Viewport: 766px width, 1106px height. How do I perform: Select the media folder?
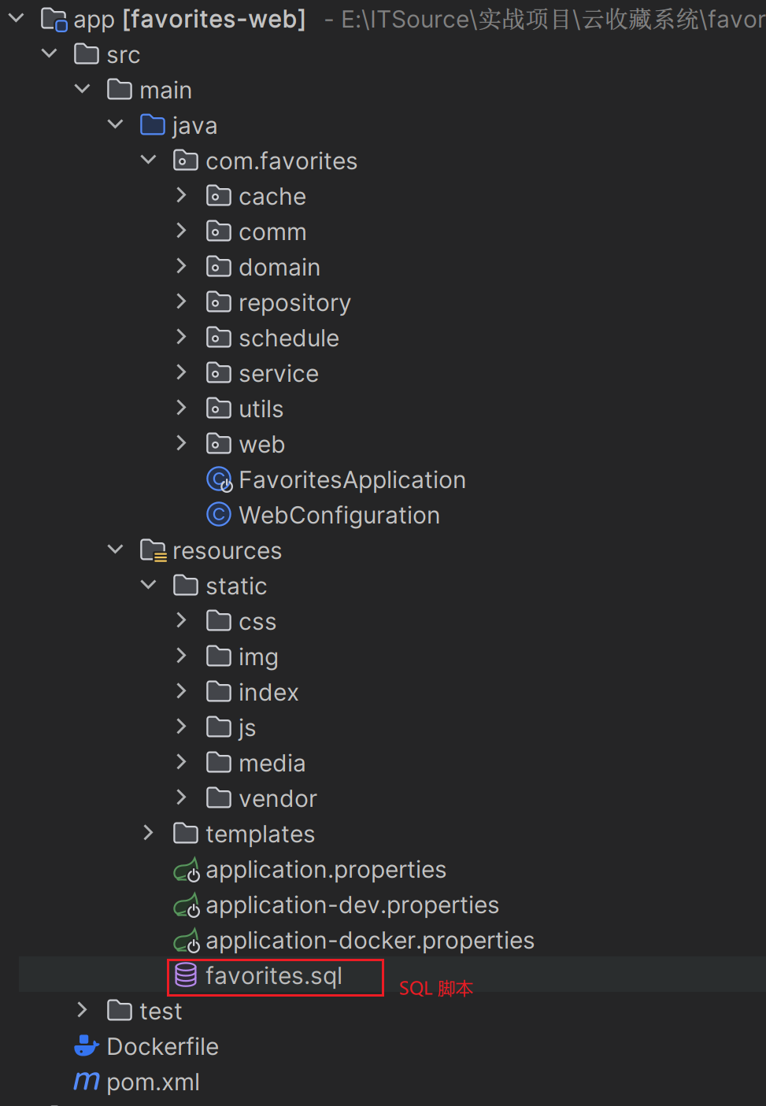point(272,763)
